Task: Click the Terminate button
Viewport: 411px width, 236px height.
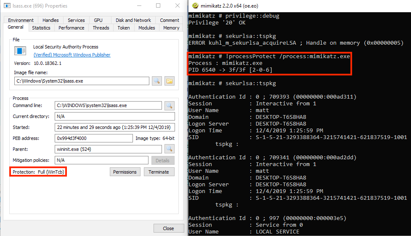Action: 159,172
